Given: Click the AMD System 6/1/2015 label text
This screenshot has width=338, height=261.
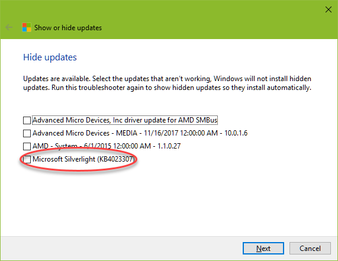Looking at the screenshot, I should (107, 146).
